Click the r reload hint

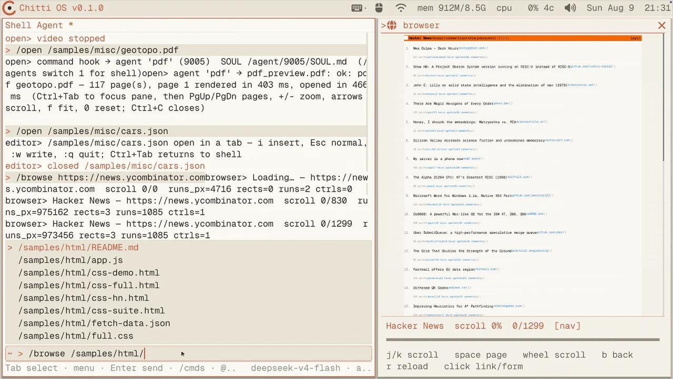coord(407,366)
